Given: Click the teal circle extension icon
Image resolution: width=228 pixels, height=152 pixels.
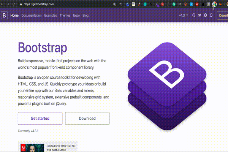Looking at the screenshot, I should pos(145,4).
